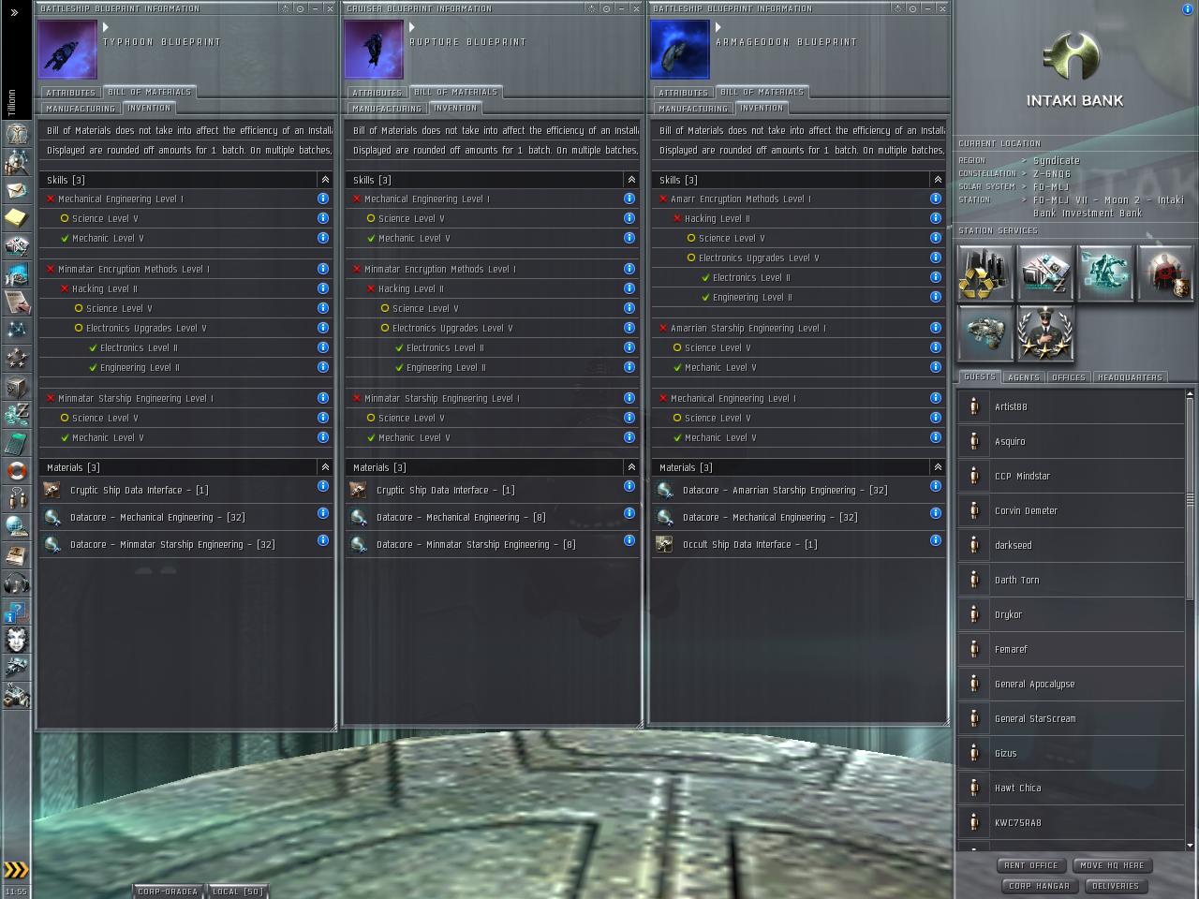Image resolution: width=1199 pixels, height=899 pixels.
Task: Show info for Occult Ship Data Interface material
Action: (936, 540)
